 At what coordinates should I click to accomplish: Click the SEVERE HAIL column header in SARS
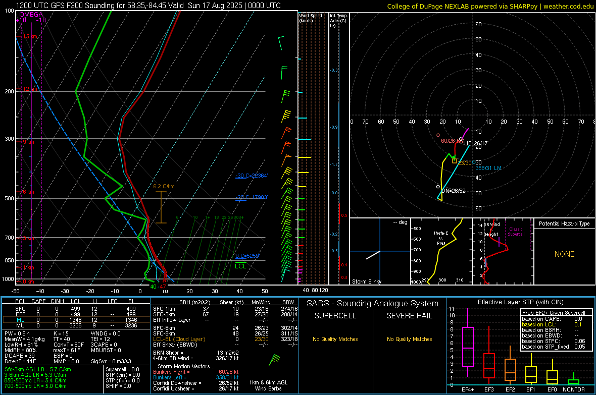pos(409,316)
